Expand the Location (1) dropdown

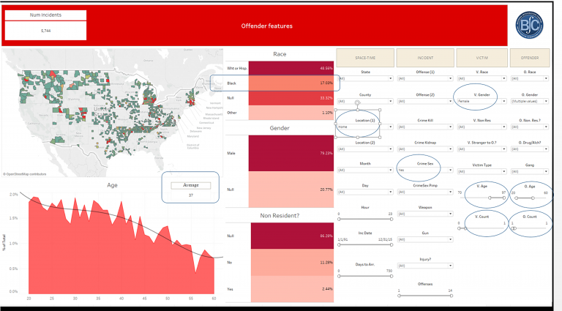[x=365, y=127]
